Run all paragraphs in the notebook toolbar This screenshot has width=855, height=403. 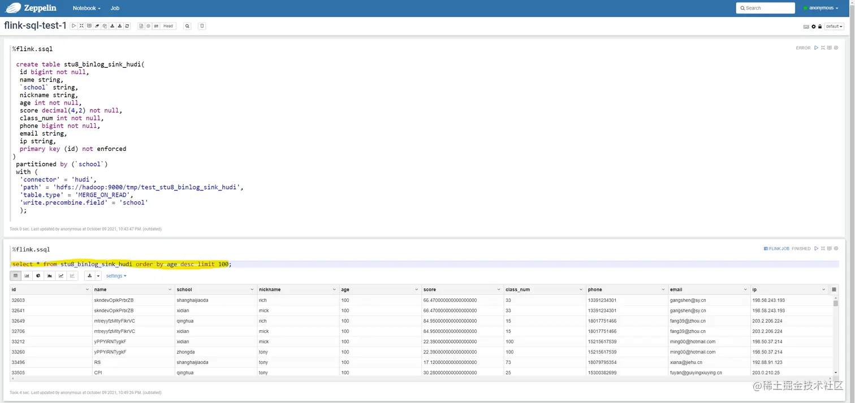(x=74, y=26)
